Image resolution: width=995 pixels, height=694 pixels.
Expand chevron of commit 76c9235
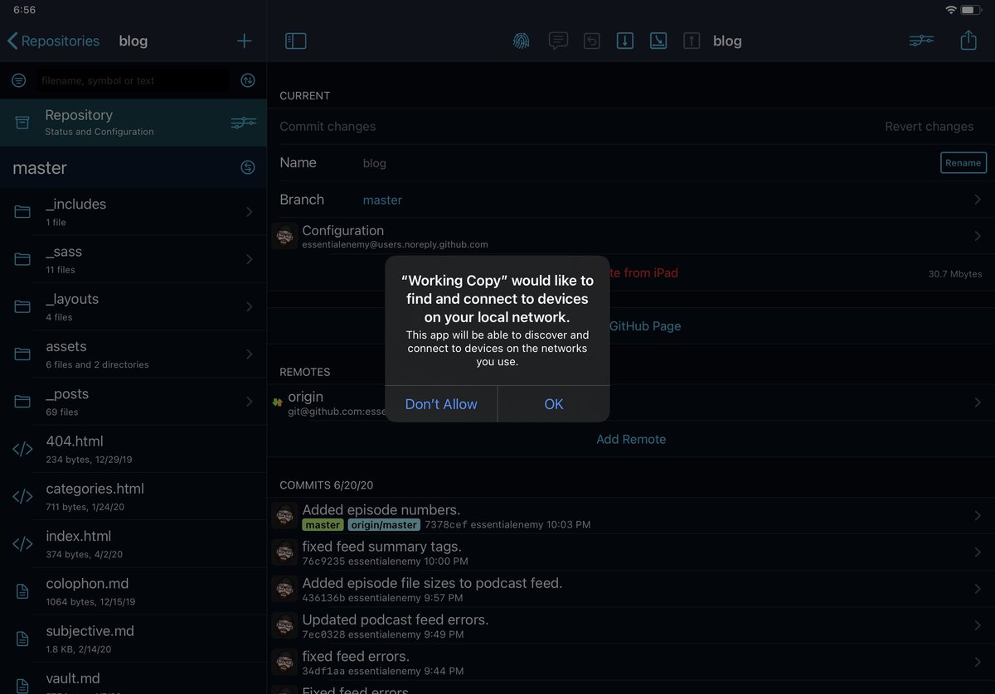(x=978, y=552)
